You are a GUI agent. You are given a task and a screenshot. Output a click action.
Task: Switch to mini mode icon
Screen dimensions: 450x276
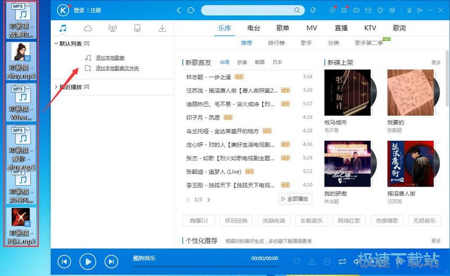pos(420,11)
